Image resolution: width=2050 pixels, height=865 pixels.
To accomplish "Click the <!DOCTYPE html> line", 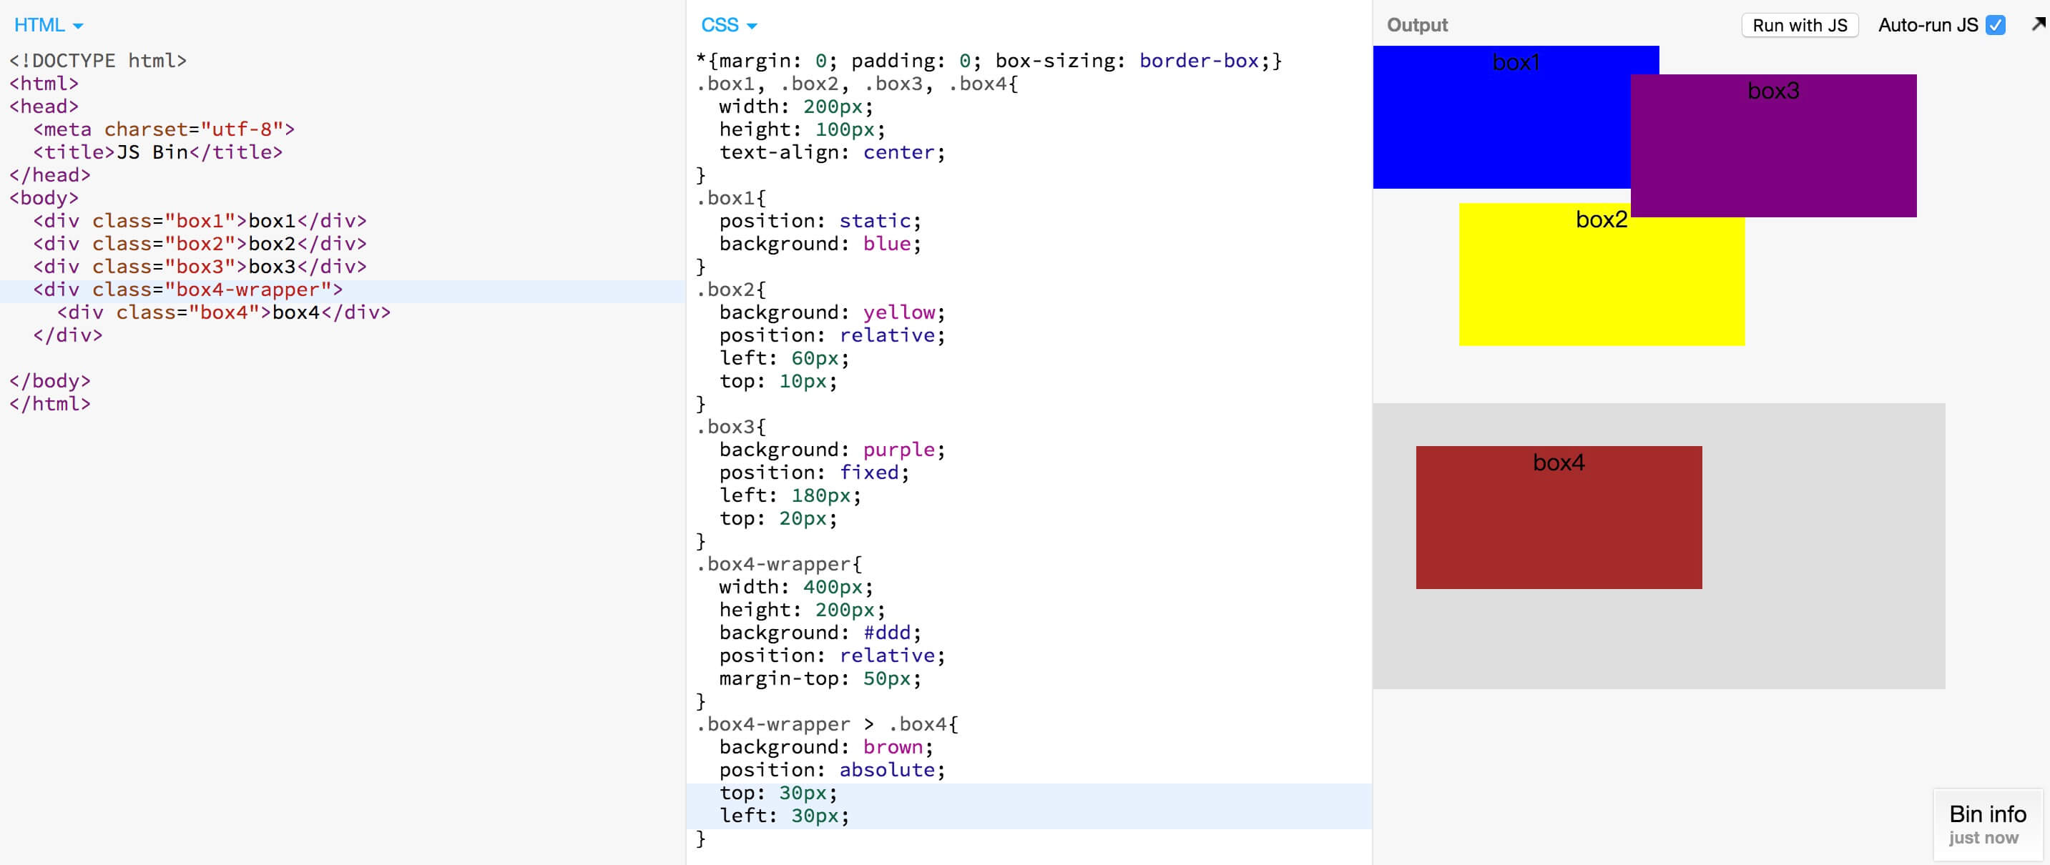I will (98, 61).
